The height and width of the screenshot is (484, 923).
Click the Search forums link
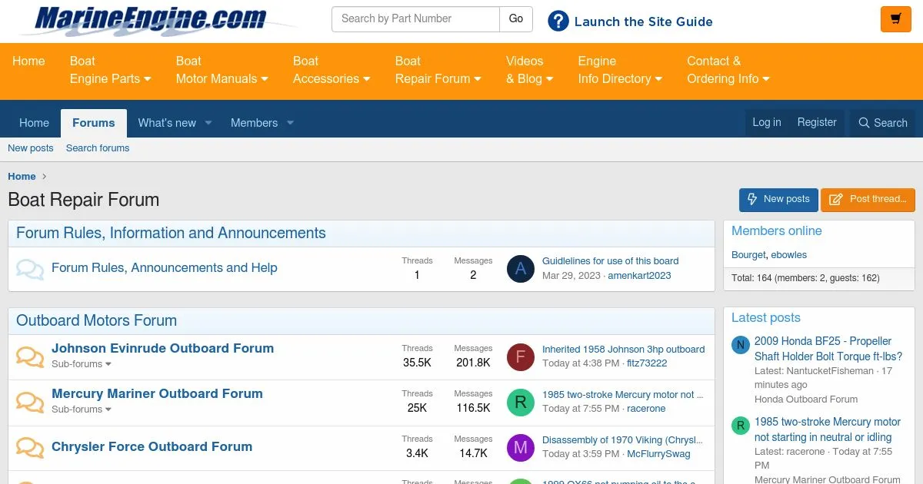[x=98, y=148]
